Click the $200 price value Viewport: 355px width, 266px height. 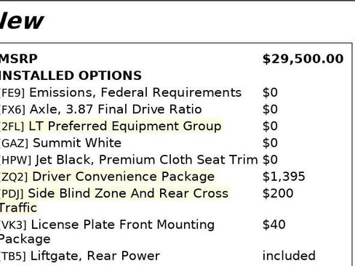pos(278,193)
